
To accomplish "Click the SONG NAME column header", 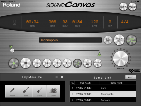I will coord(118,83).
